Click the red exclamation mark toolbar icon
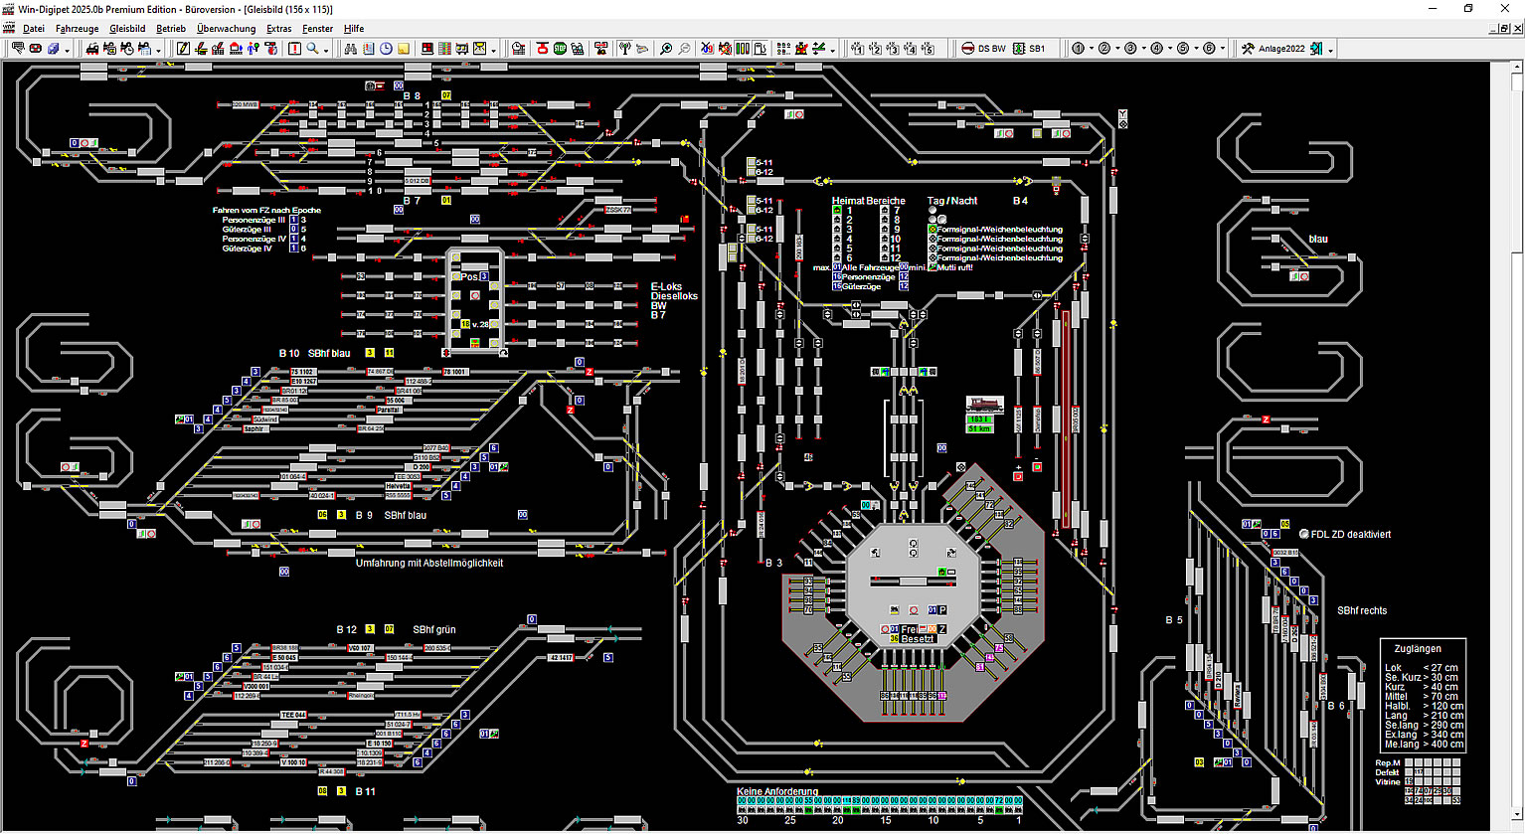 tap(294, 49)
